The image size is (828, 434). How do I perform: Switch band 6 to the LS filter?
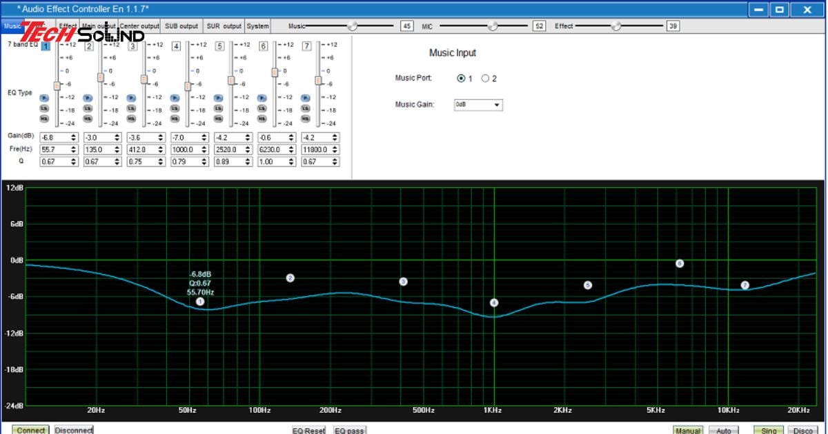coord(262,108)
